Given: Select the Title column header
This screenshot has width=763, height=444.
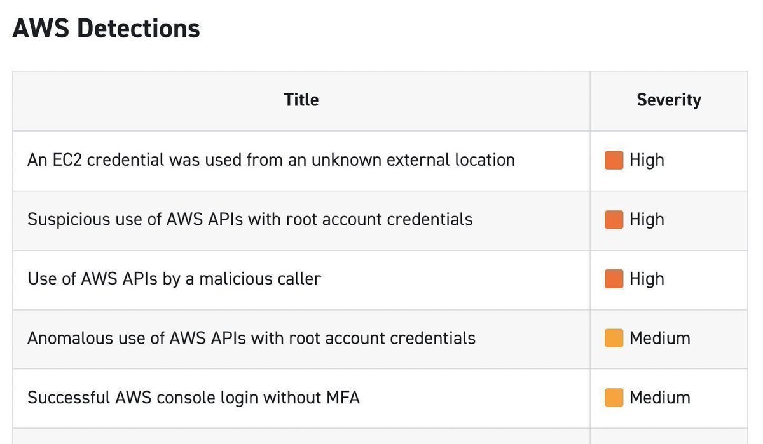Looking at the screenshot, I should click(x=301, y=100).
